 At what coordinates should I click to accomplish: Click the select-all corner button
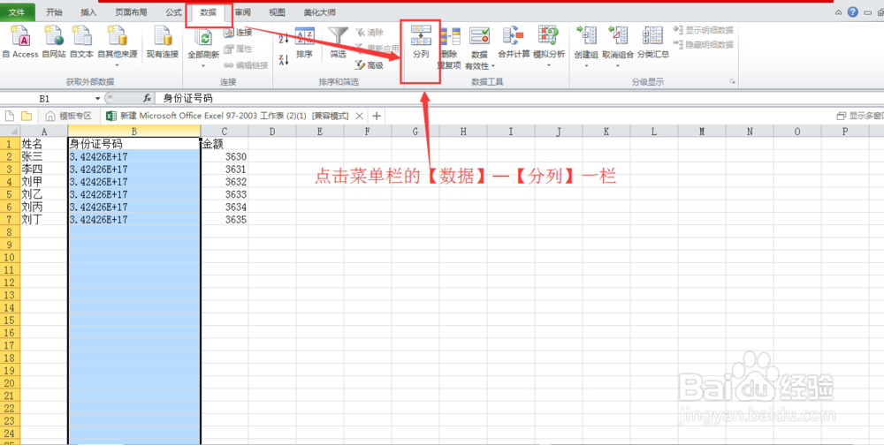[10, 132]
